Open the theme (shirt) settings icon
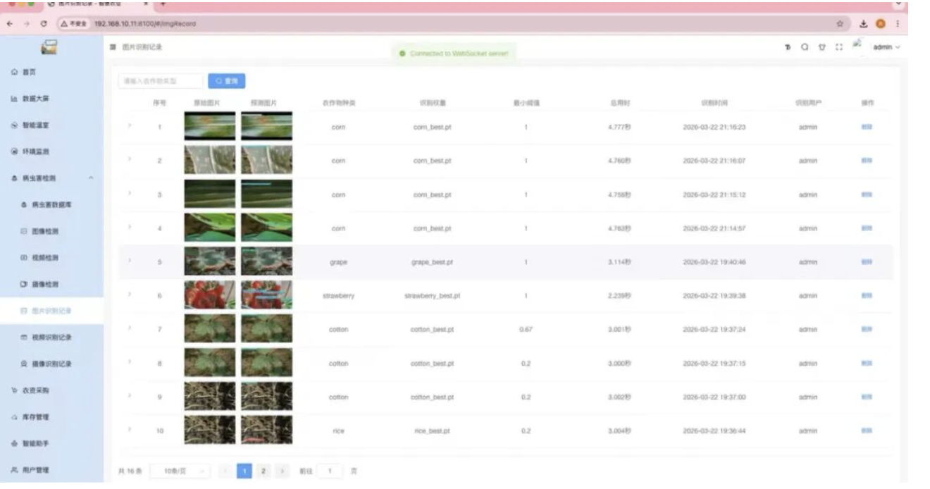Image resolution: width=930 pixels, height=489 pixels. tap(821, 47)
